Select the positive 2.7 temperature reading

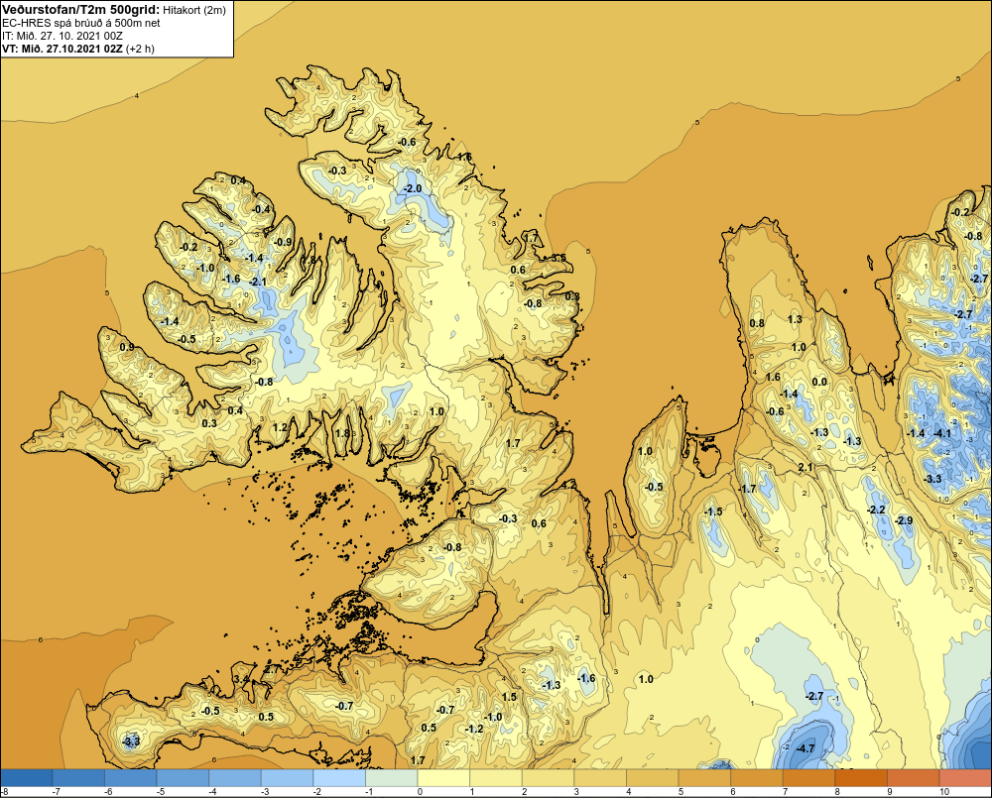click(x=271, y=669)
